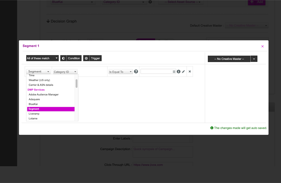The height and width of the screenshot is (183, 281).
Task: Click the Add button in background
Action: coord(257,2)
